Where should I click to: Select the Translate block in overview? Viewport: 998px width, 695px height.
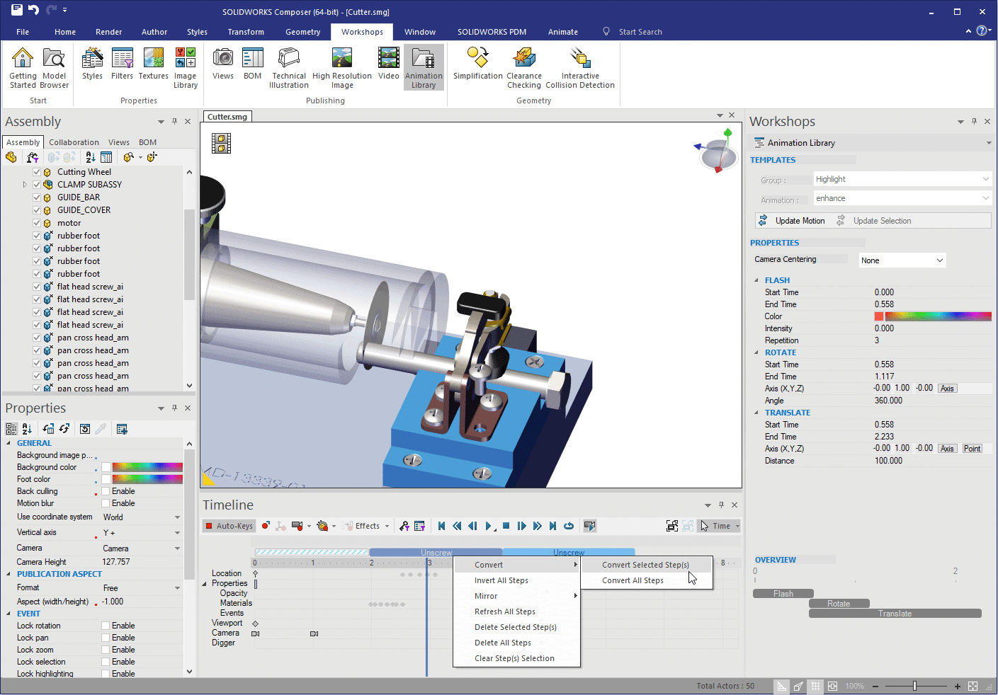pyautogui.click(x=895, y=614)
